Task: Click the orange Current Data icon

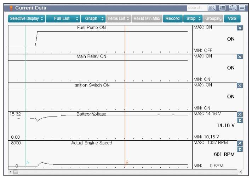Action: coord(11,8)
